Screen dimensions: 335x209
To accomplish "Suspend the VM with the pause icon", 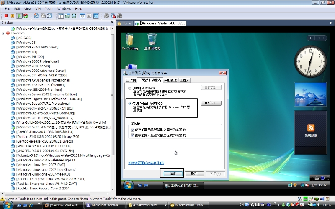I will pyautogui.click(x=13, y=16).
